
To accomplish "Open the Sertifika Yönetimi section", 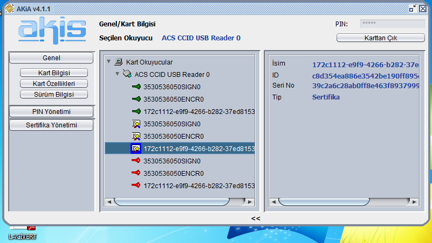I will point(51,125).
